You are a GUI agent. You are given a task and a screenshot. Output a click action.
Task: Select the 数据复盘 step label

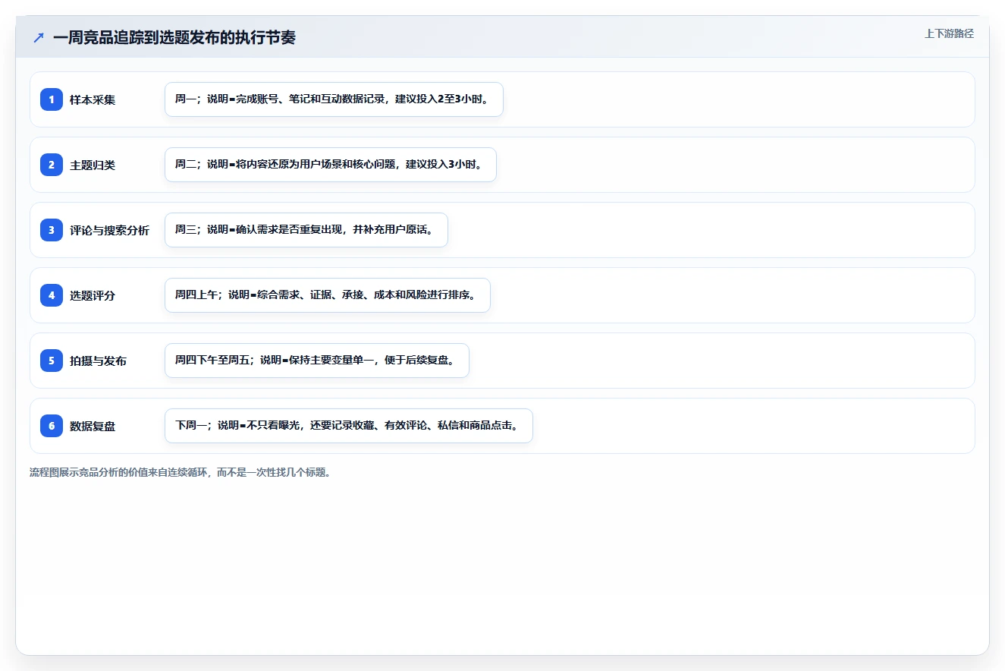pos(93,426)
